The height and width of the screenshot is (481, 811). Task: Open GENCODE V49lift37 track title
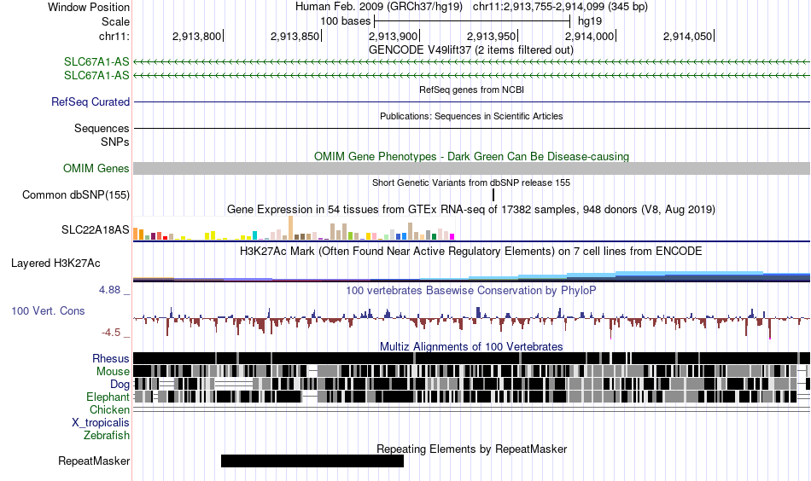pyautogui.click(x=471, y=50)
